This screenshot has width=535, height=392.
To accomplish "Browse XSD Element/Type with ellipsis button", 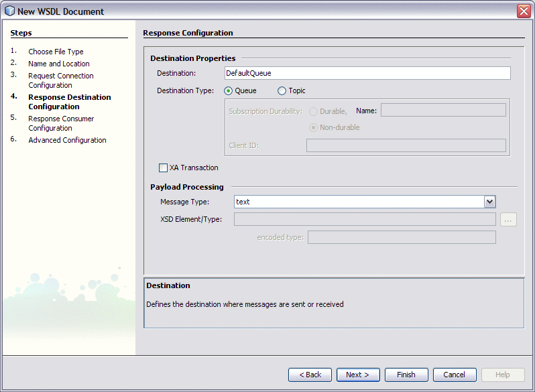I will [508, 219].
